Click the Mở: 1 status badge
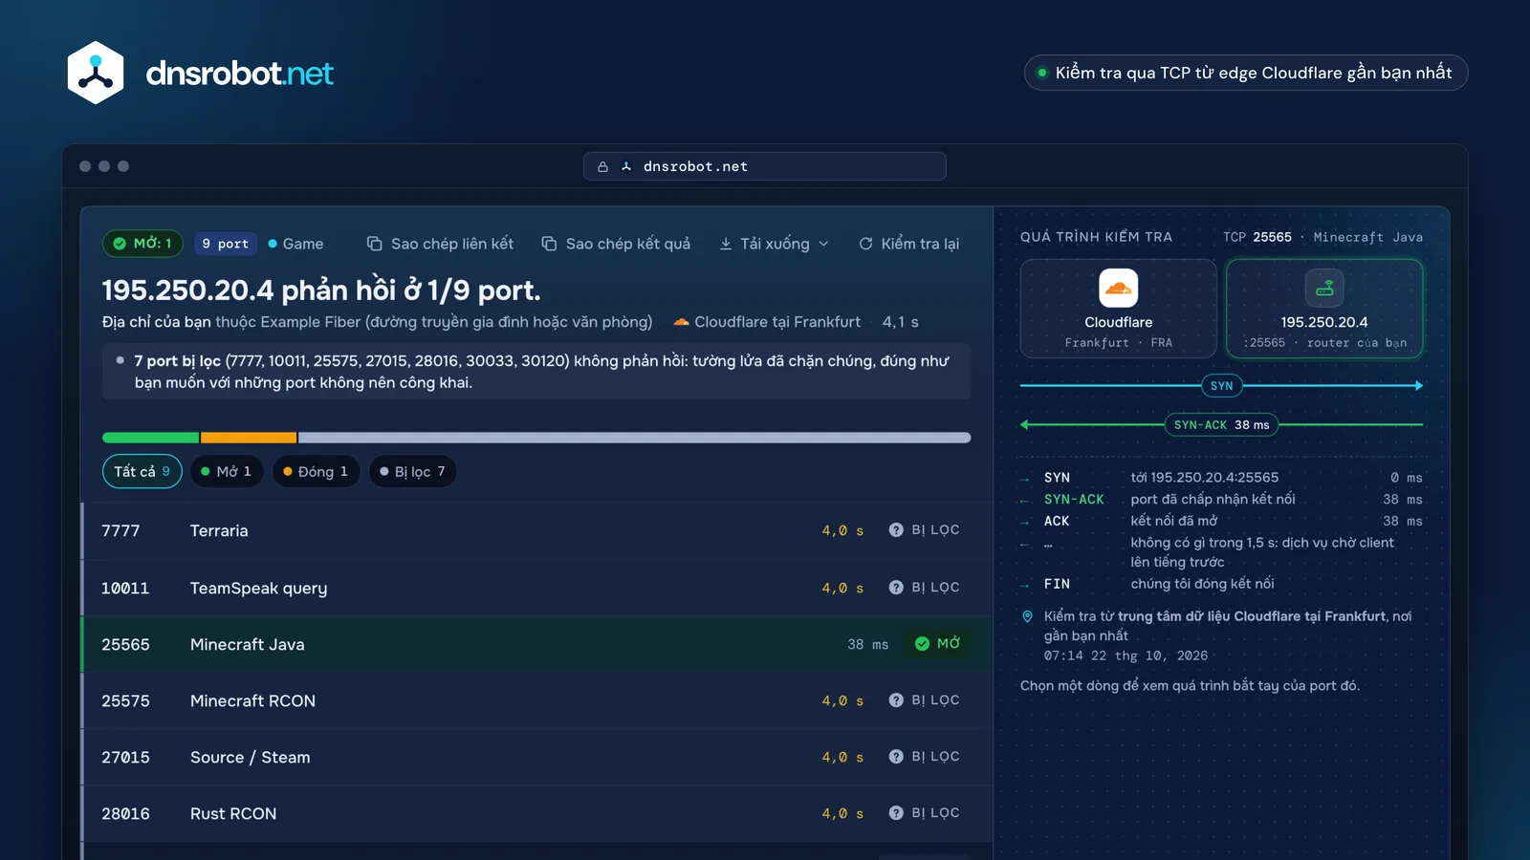1530x860 pixels. point(142,244)
